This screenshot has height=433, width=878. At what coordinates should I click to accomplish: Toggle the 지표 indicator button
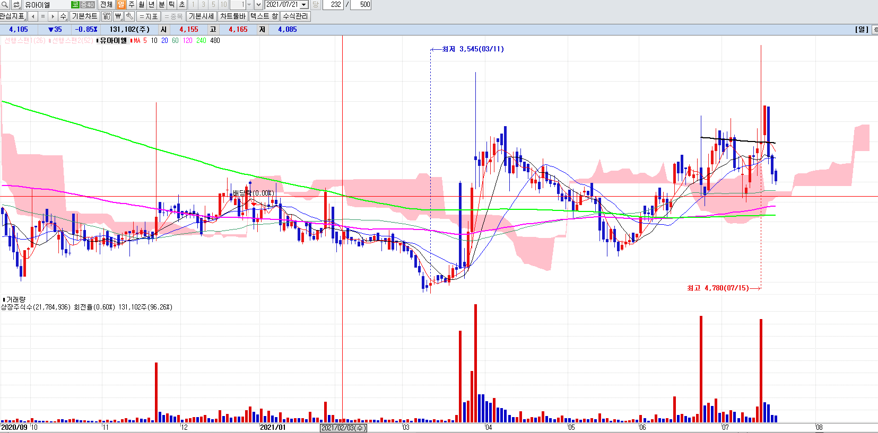point(149,16)
